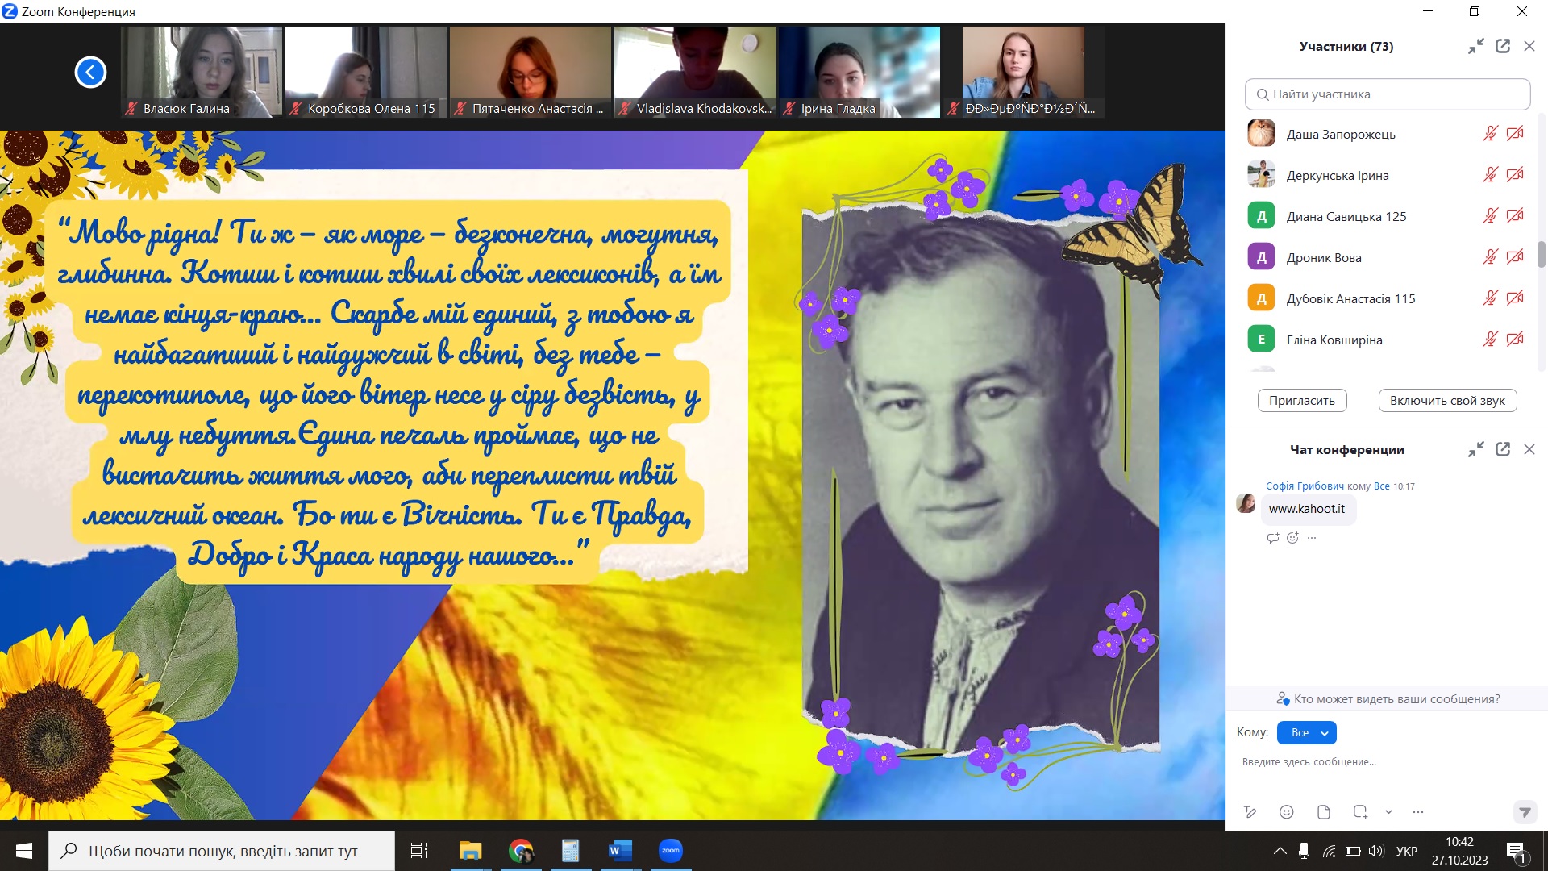Open the Кому recipient dropdown Все
This screenshot has height=871, width=1548.
[x=1307, y=732]
